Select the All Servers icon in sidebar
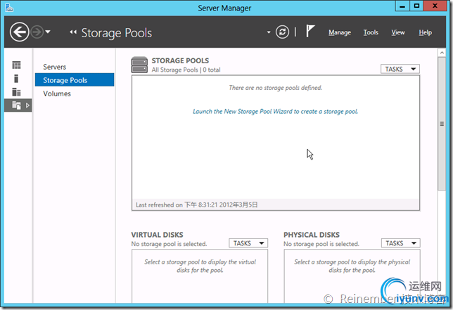The image size is (453, 310). [x=16, y=92]
